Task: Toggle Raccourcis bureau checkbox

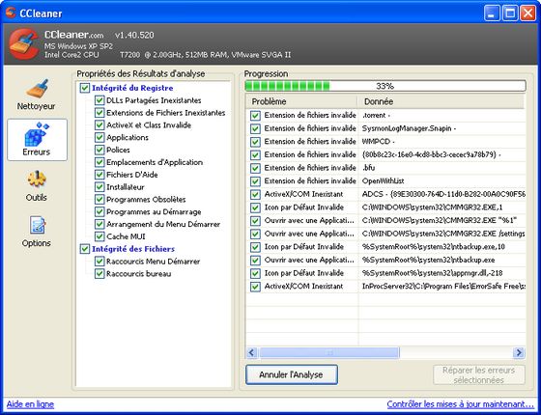Action: 100,274
